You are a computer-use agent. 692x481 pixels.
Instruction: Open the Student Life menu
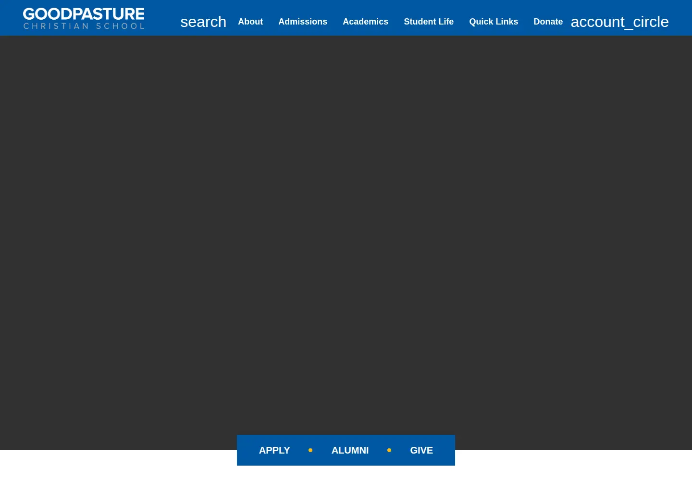tap(429, 22)
